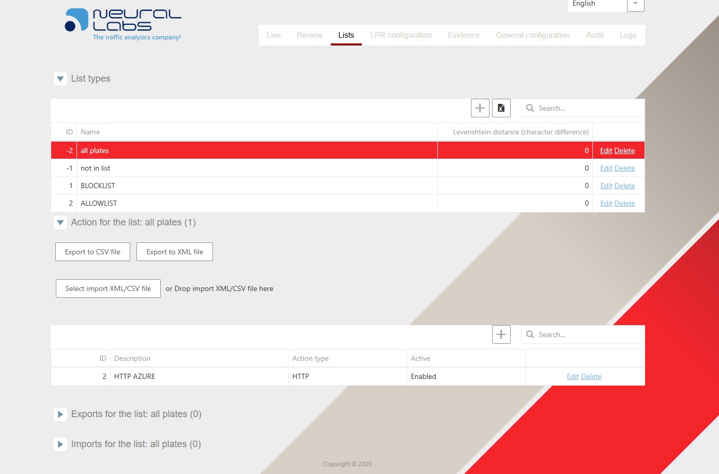The width and height of the screenshot is (719, 474).
Task: Expand Imports for the list: all plates
Action: pyautogui.click(x=60, y=445)
